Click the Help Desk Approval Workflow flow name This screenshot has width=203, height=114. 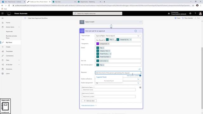pos(38,18)
